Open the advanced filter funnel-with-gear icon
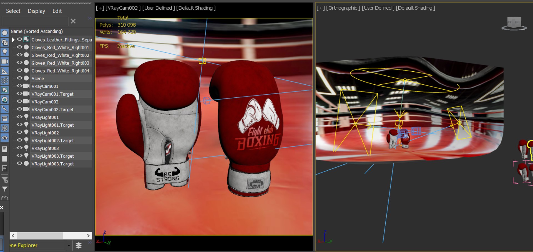This screenshot has height=252, width=533. point(5,180)
